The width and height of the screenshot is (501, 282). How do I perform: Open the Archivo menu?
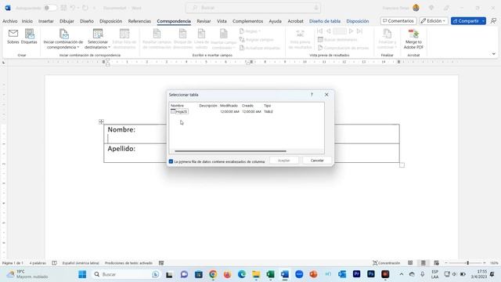[10, 21]
